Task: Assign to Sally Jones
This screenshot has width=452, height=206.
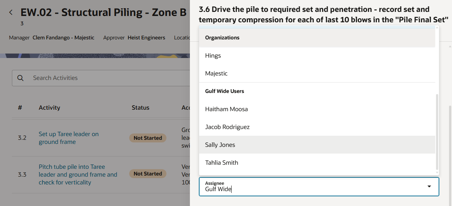Action: 220,145
